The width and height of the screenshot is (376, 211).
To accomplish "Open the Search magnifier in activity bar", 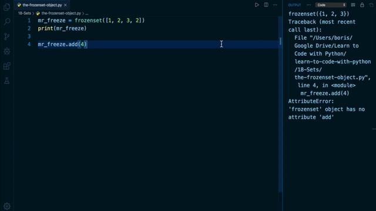I will 6,22.
